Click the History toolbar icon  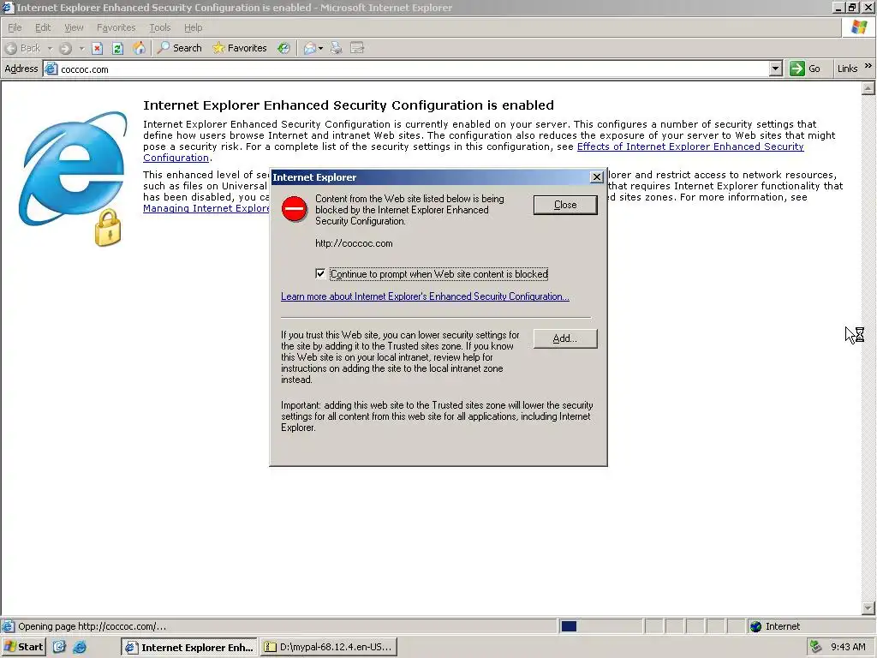click(x=284, y=48)
